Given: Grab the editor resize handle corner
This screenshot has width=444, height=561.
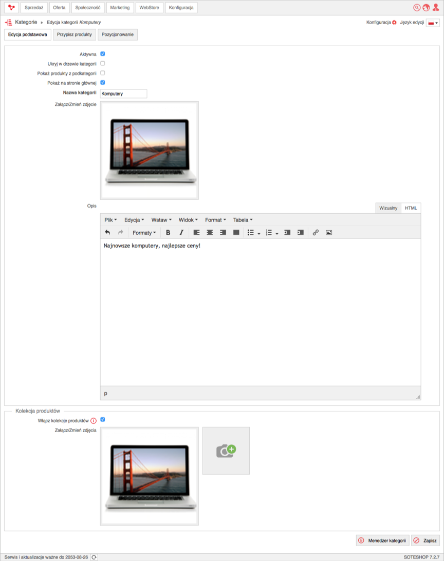Looking at the screenshot, I should (418, 397).
